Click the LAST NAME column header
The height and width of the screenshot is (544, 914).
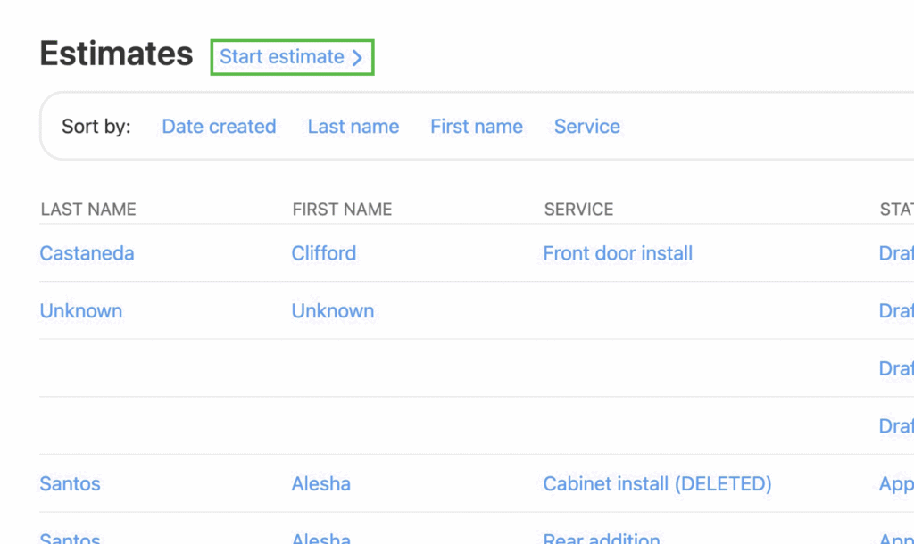88,210
